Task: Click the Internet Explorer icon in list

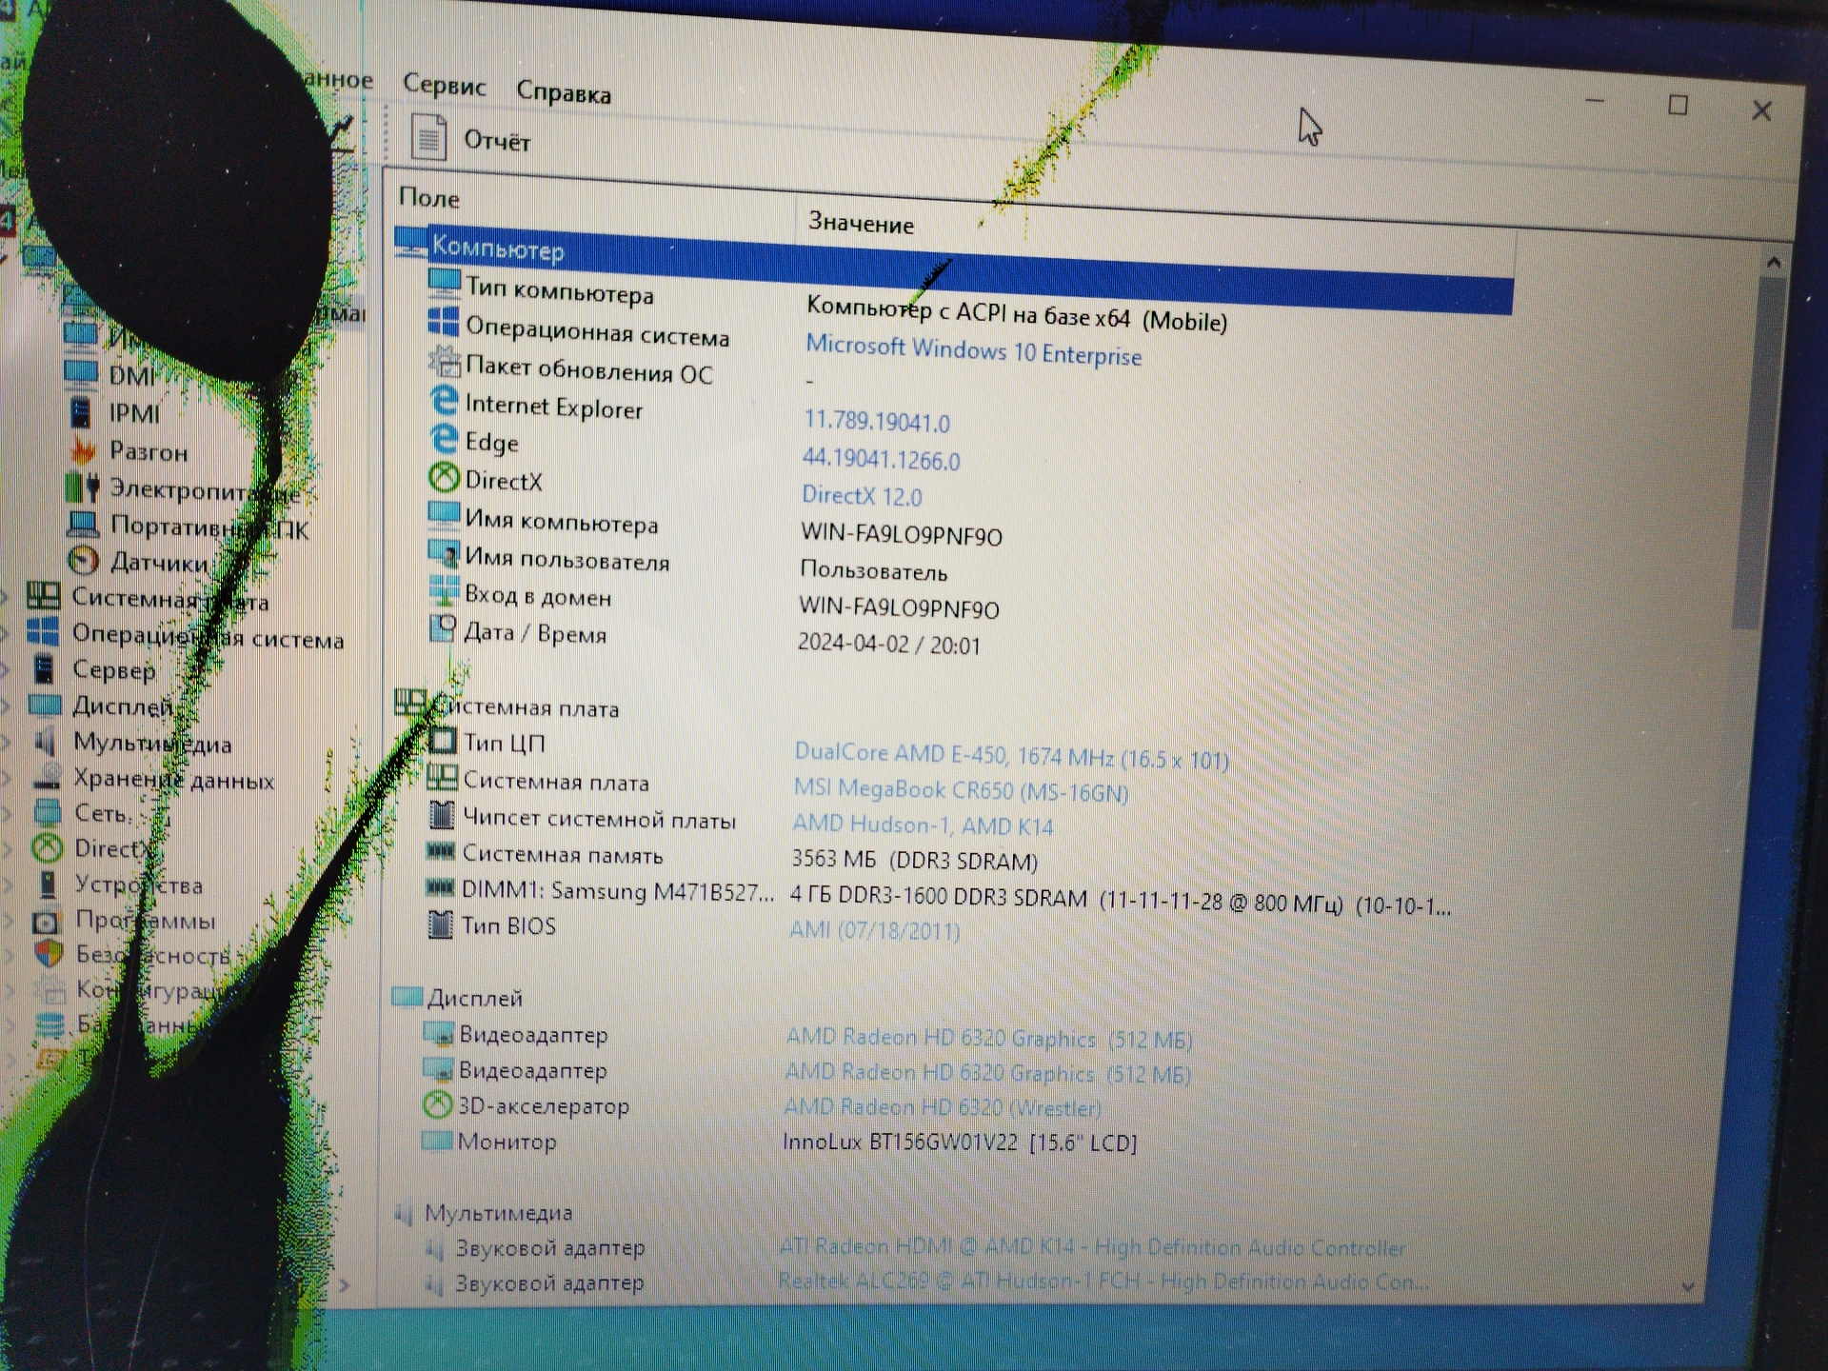Action: tap(444, 400)
